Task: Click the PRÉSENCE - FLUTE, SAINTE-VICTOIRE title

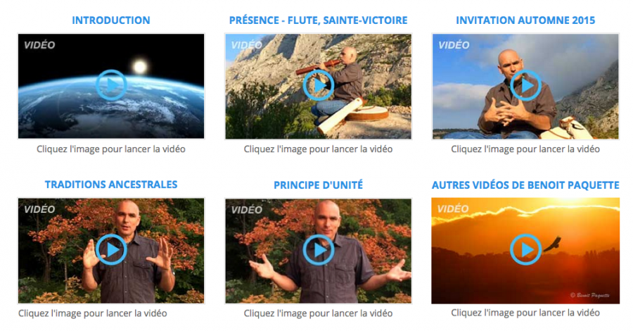Action: [x=319, y=20]
